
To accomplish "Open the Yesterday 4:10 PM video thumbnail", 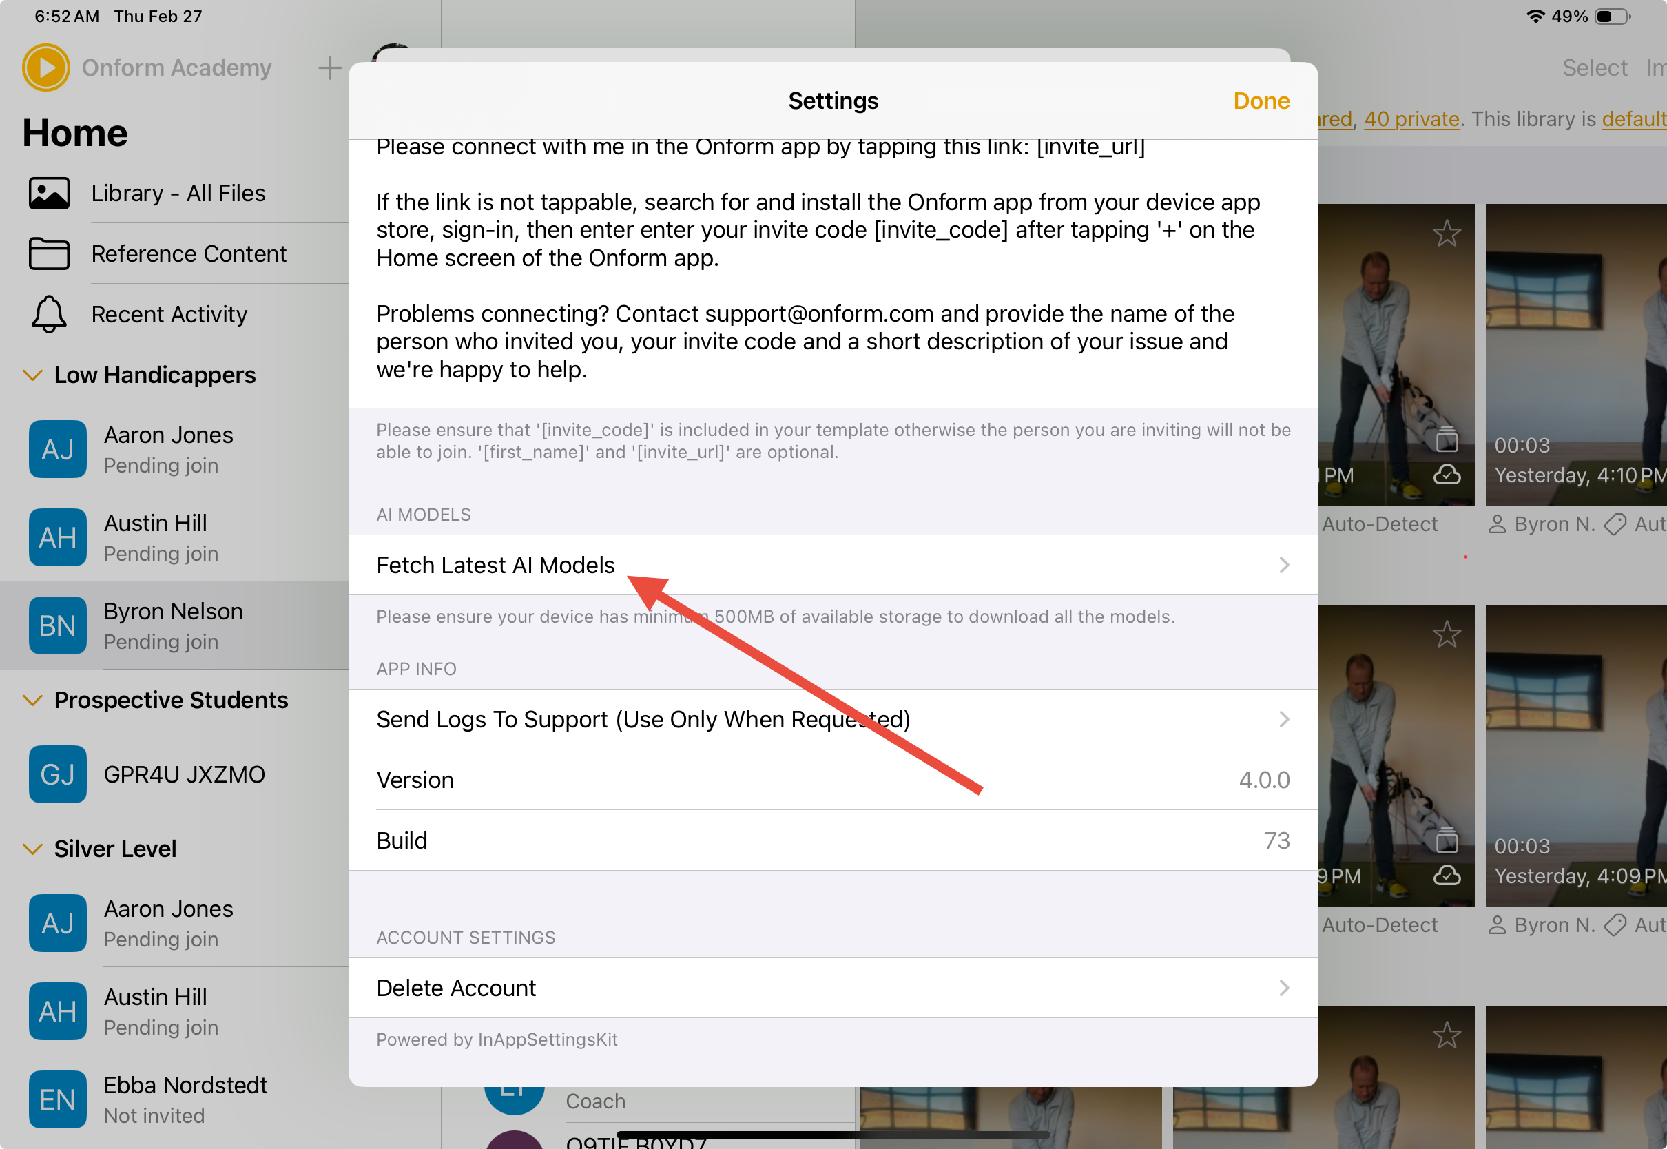I will pos(1575,354).
